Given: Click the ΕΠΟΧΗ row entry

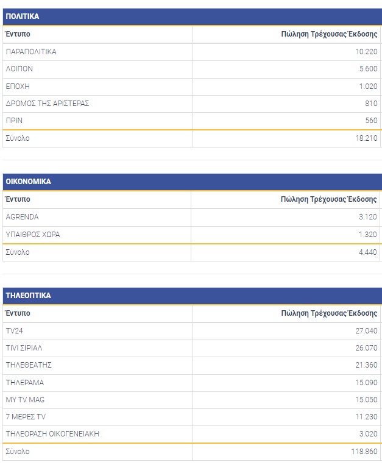Looking at the screenshot, I should pos(18,87).
